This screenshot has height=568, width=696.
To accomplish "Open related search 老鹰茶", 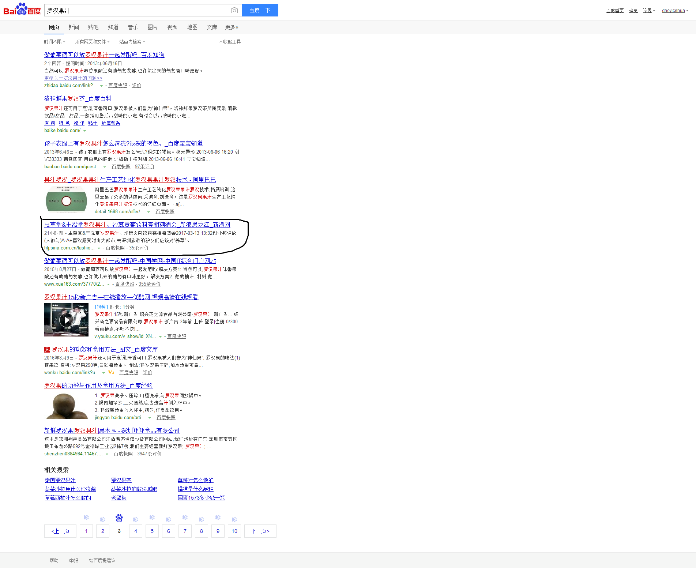I will click(118, 498).
